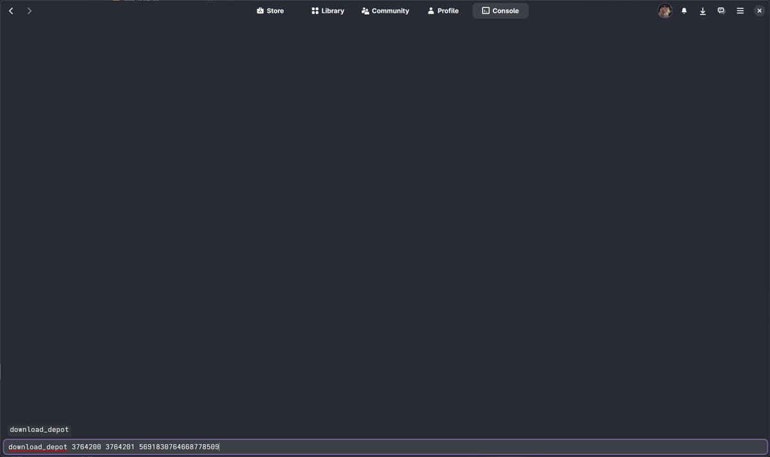The image size is (770, 457).
Task: Open the hamburger menu
Action: click(x=740, y=11)
